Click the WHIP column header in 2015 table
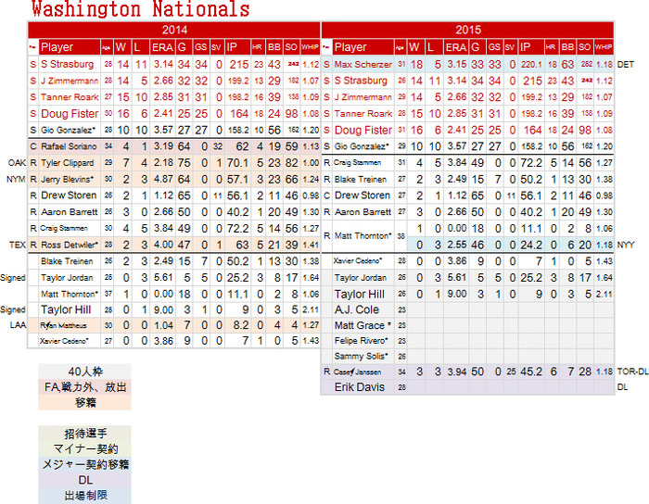Screen dimensions: 649x504 [x=604, y=47]
